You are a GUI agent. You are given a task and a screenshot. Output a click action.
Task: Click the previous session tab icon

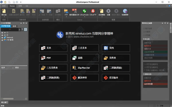[x=42, y=11]
